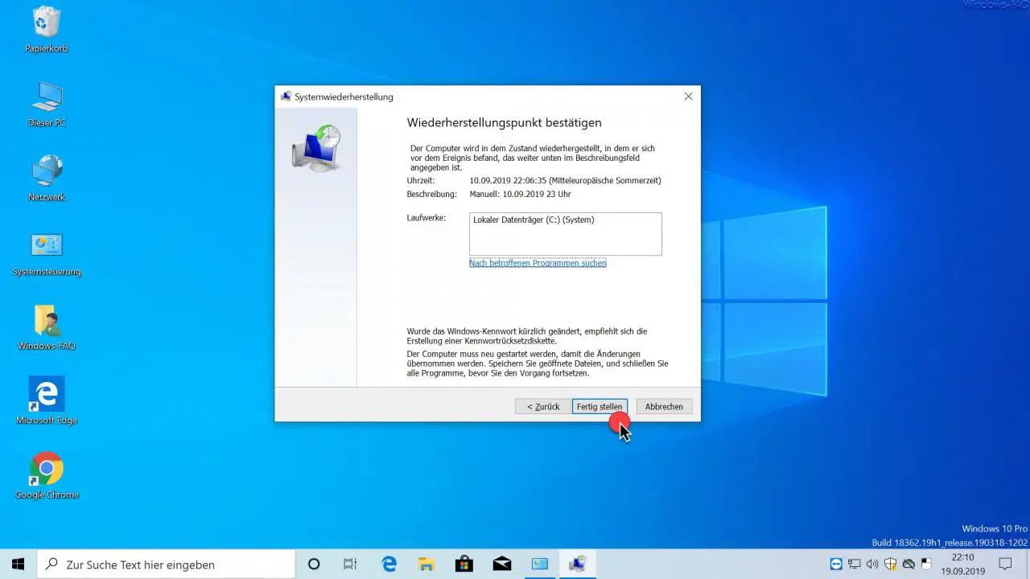The width and height of the screenshot is (1030, 579).
Task: Open Windows Security shield tray icon
Action: coord(891,565)
